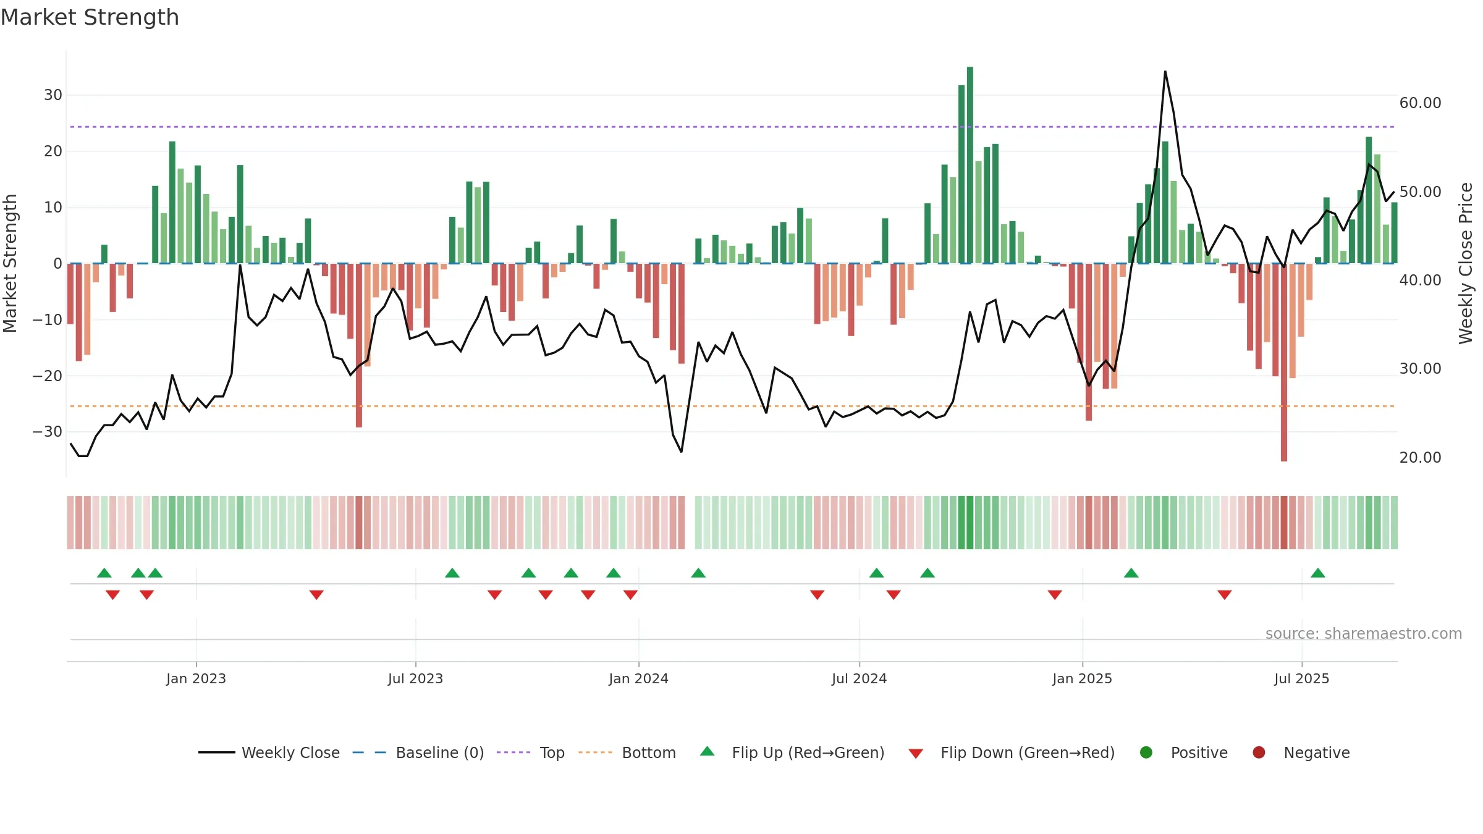Toggle the Bottom legend entry
The height and width of the screenshot is (834, 1483).
627,752
